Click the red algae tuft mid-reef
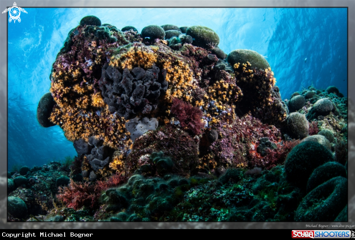 pos(187,116)
